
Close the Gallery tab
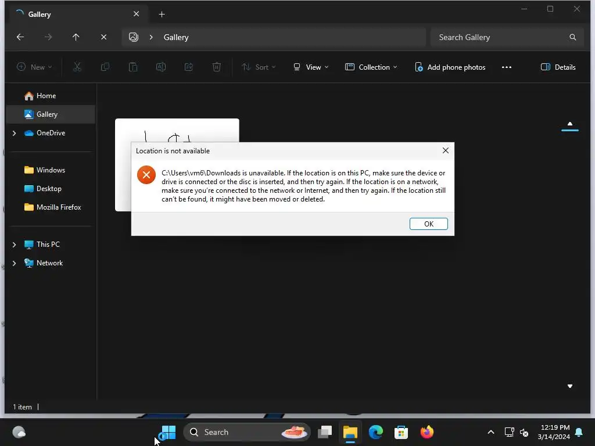[x=136, y=14]
